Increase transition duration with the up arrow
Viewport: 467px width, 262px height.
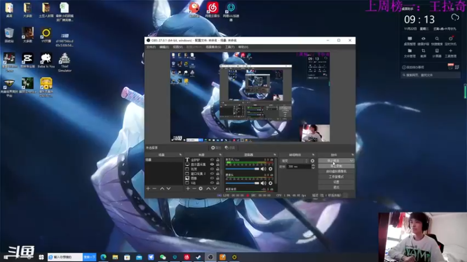pos(313,165)
